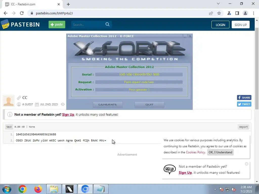Share this page via the address bar icon
The image size is (259, 194).
(211, 13)
